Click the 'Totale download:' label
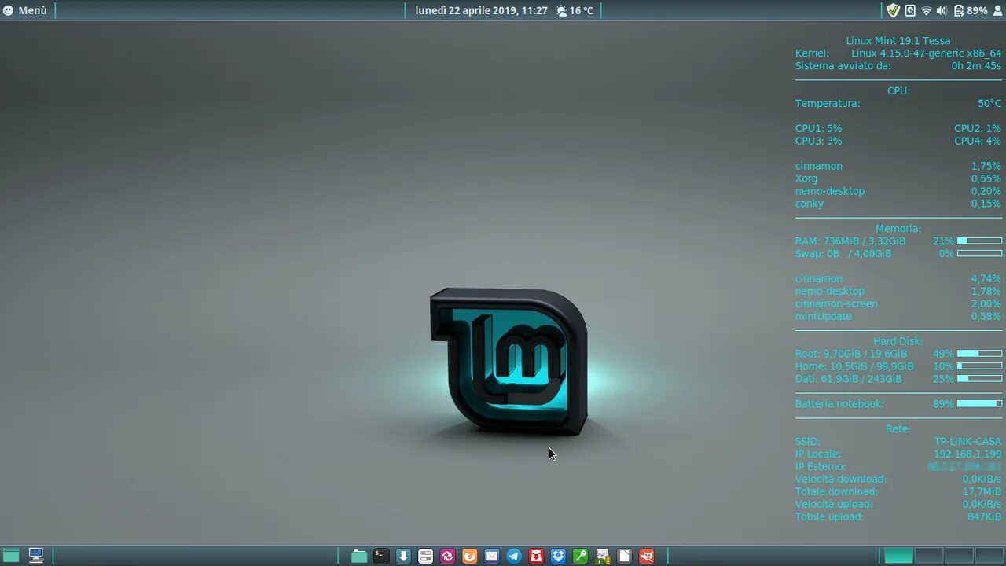1006x566 pixels. 836,491
